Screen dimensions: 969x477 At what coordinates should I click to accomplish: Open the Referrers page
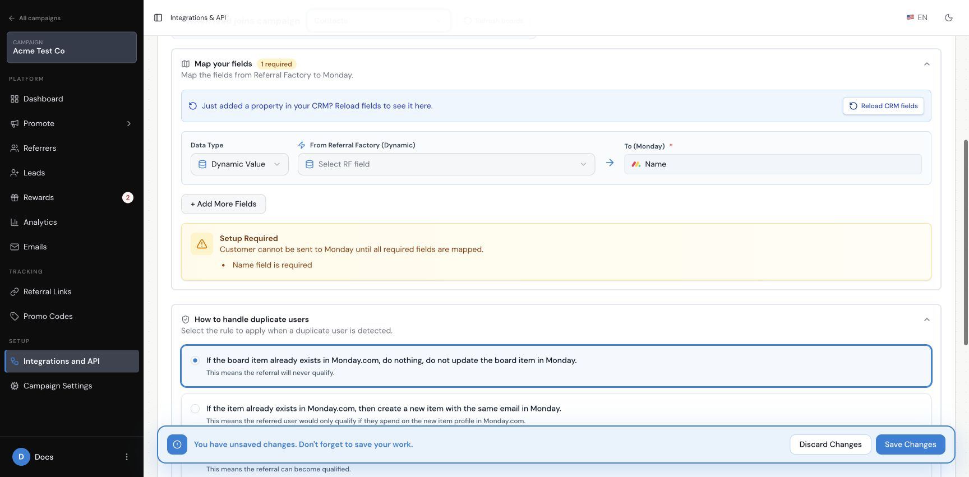(72, 148)
